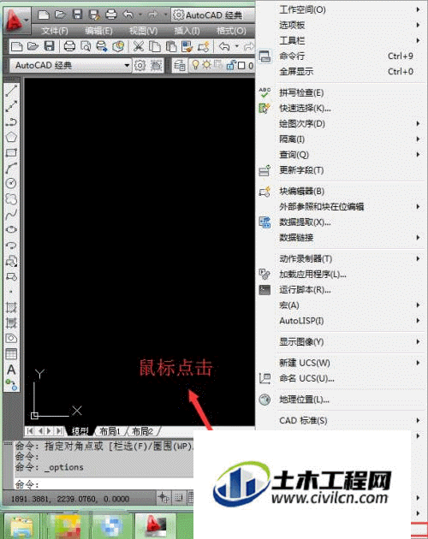Viewport: 428px width, 539px height.
Task: Switch to 布局1 layout tab
Action: point(110,430)
